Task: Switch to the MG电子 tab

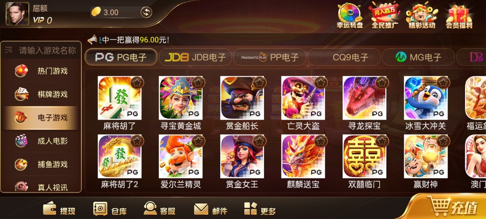Action: pos(418,57)
